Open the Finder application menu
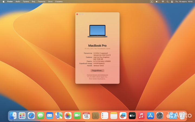195x122 pixels. (10, 2)
